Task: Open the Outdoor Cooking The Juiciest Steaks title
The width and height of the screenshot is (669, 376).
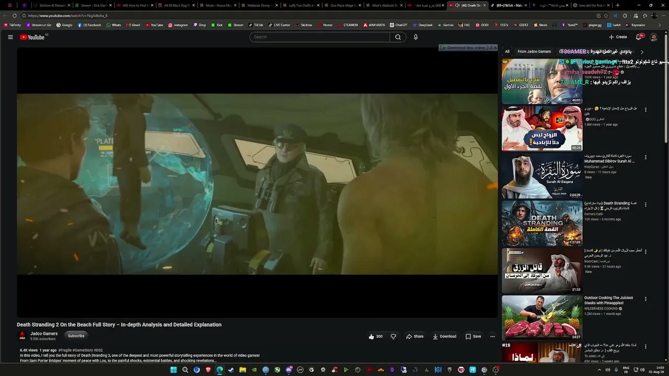Action: point(609,300)
